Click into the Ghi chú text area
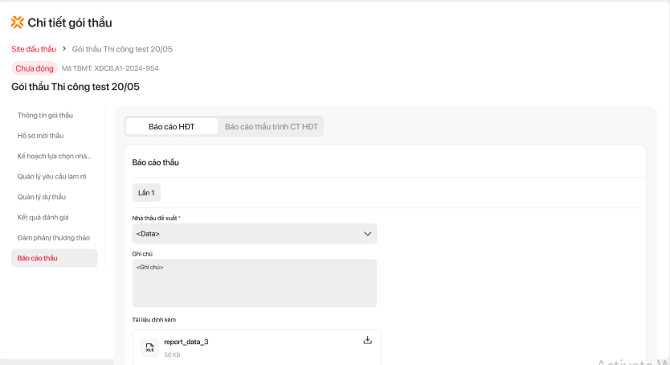The width and height of the screenshot is (670, 365). 254,282
